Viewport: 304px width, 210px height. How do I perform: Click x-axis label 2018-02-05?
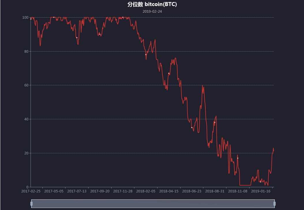(x=146, y=191)
